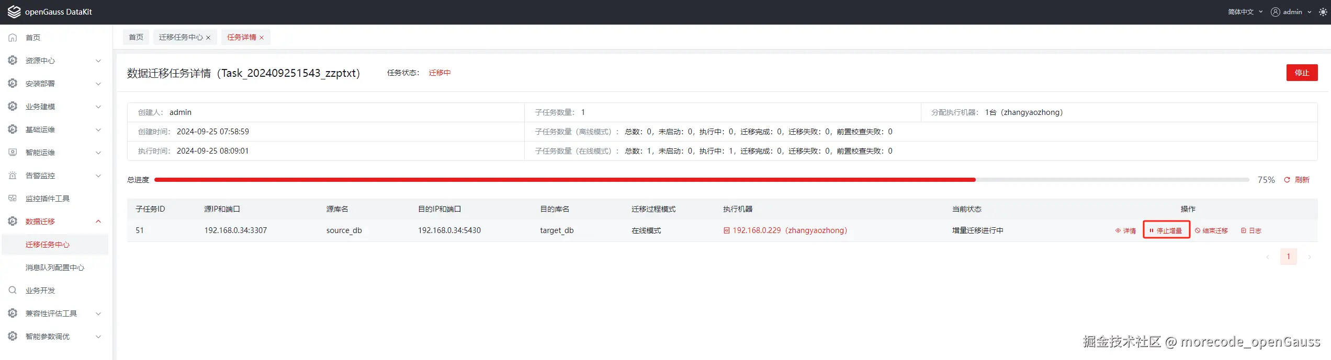
Task: Open 业务开发 menu item
Action: point(40,291)
